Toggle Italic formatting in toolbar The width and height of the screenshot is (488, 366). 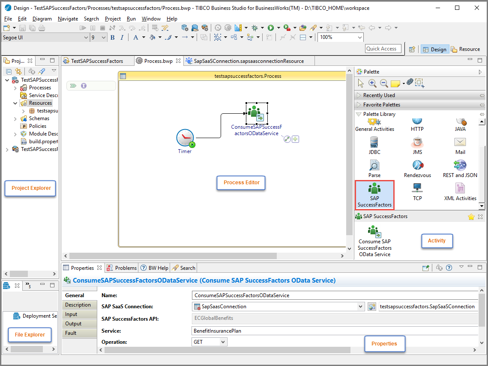122,38
